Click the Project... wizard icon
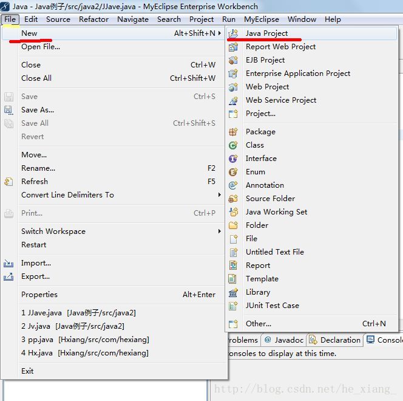The width and height of the screenshot is (403, 401). pyautogui.click(x=233, y=114)
